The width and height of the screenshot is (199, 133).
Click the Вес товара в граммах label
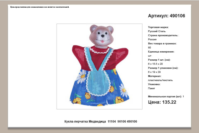pyautogui.click(x=162, y=44)
